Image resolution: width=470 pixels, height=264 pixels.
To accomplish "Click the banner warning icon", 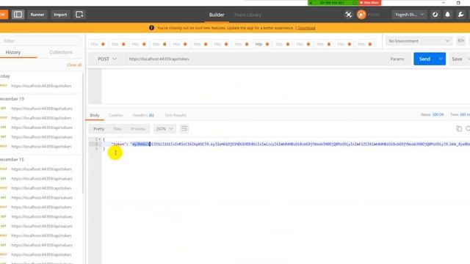I will (152, 28).
